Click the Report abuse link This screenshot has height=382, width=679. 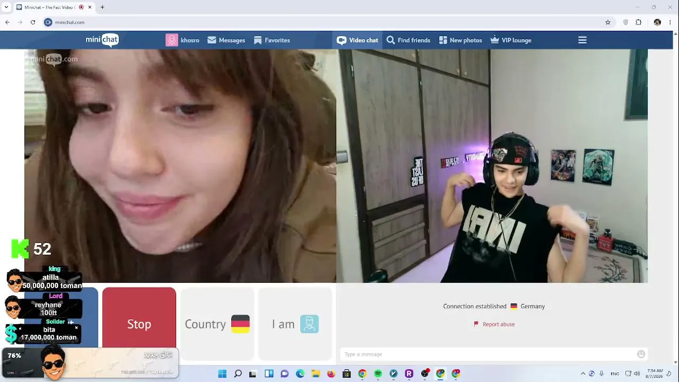coord(494,324)
